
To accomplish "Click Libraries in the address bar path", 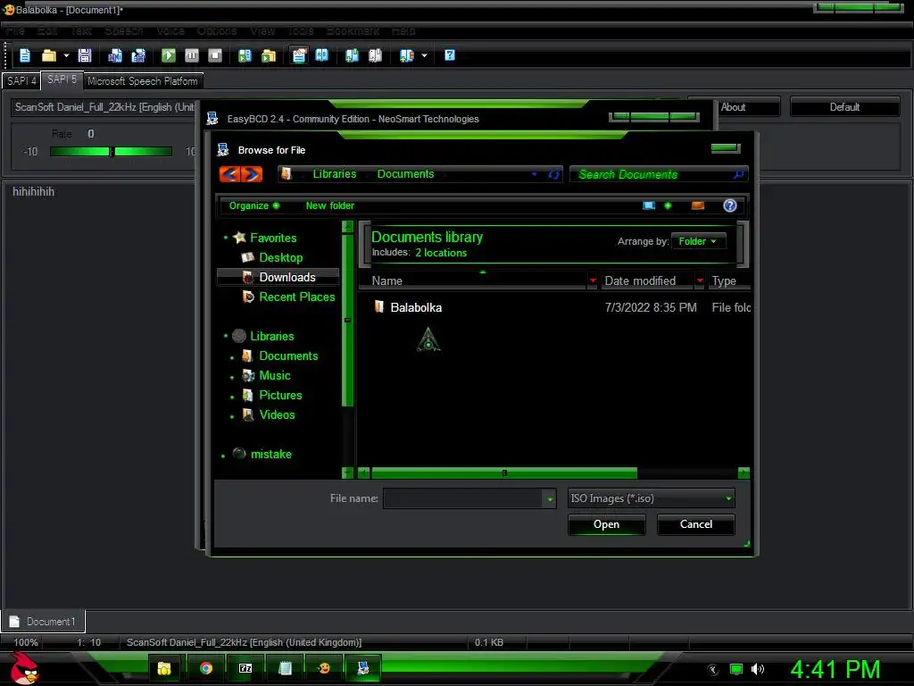I will click(335, 174).
